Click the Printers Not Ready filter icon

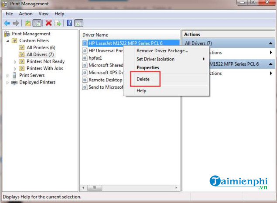click(22, 61)
